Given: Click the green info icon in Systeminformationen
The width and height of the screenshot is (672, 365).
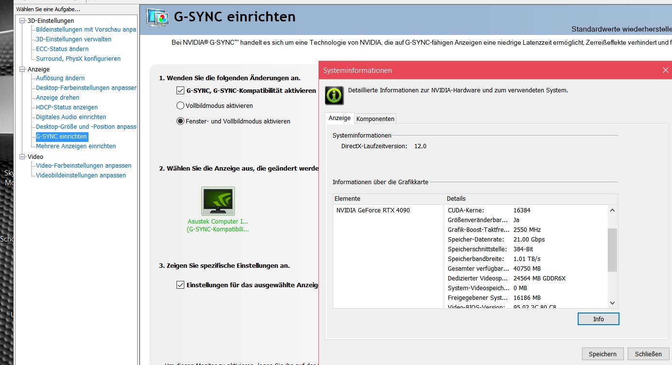Looking at the screenshot, I should (x=335, y=95).
